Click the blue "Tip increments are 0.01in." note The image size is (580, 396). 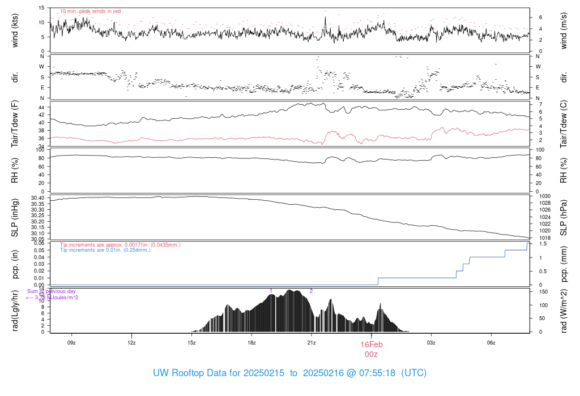click(x=105, y=249)
